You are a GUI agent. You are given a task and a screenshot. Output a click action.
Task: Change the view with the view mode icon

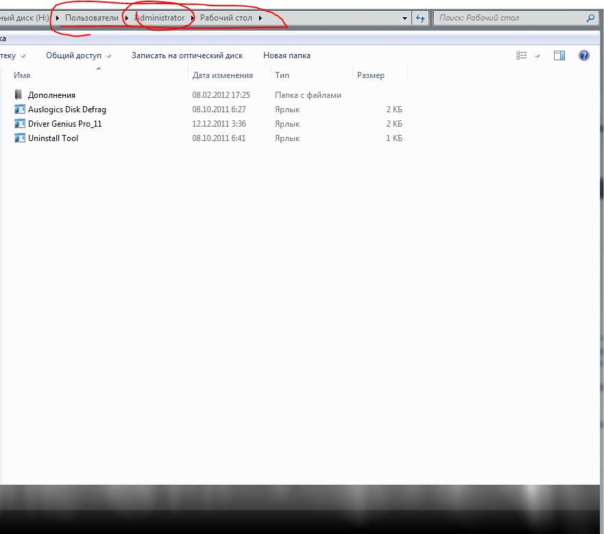click(521, 55)
